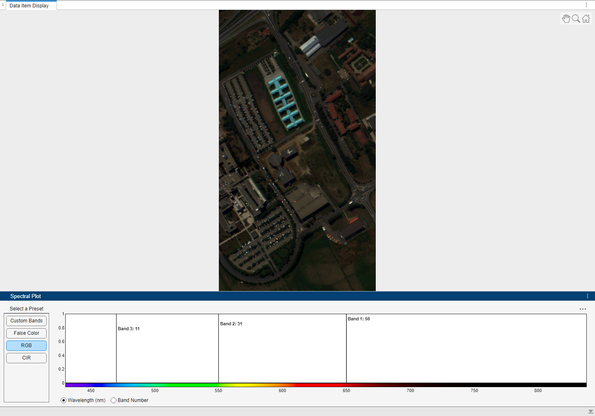Click the Spectral Plot title bar

tap(26, 296)
